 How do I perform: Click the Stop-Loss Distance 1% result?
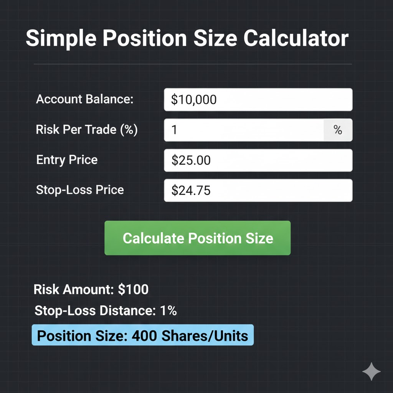pyautogui.click(x=106, y=311)
